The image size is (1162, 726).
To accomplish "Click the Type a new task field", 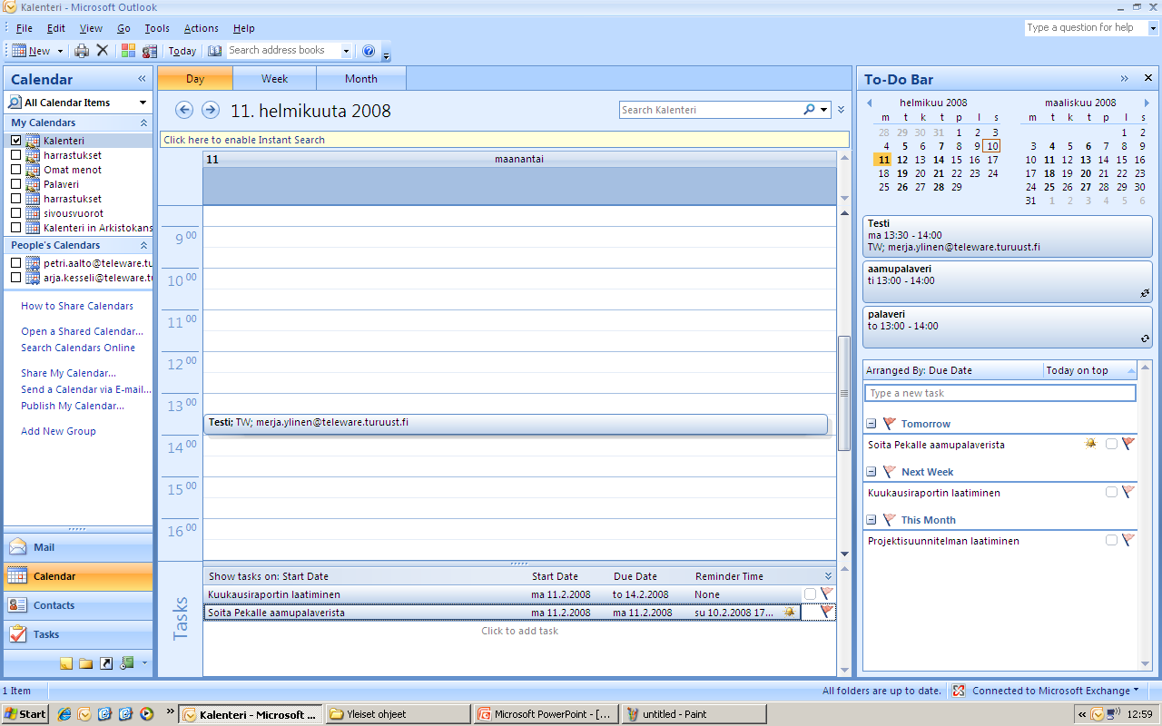I will pyautogui.click(x=1000, y=393).
